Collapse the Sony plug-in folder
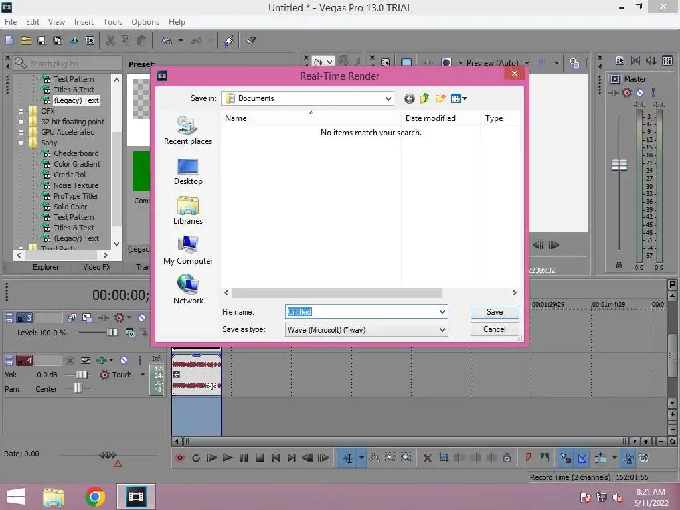This screenshot has height=510, width=680. [21, 143]
